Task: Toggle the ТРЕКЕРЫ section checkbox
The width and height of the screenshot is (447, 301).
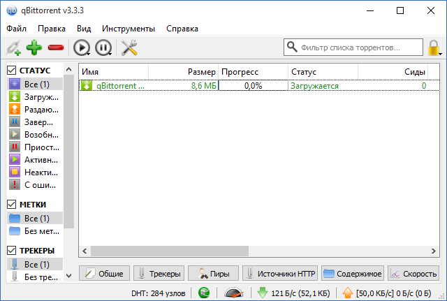Action: click(11, 251)
